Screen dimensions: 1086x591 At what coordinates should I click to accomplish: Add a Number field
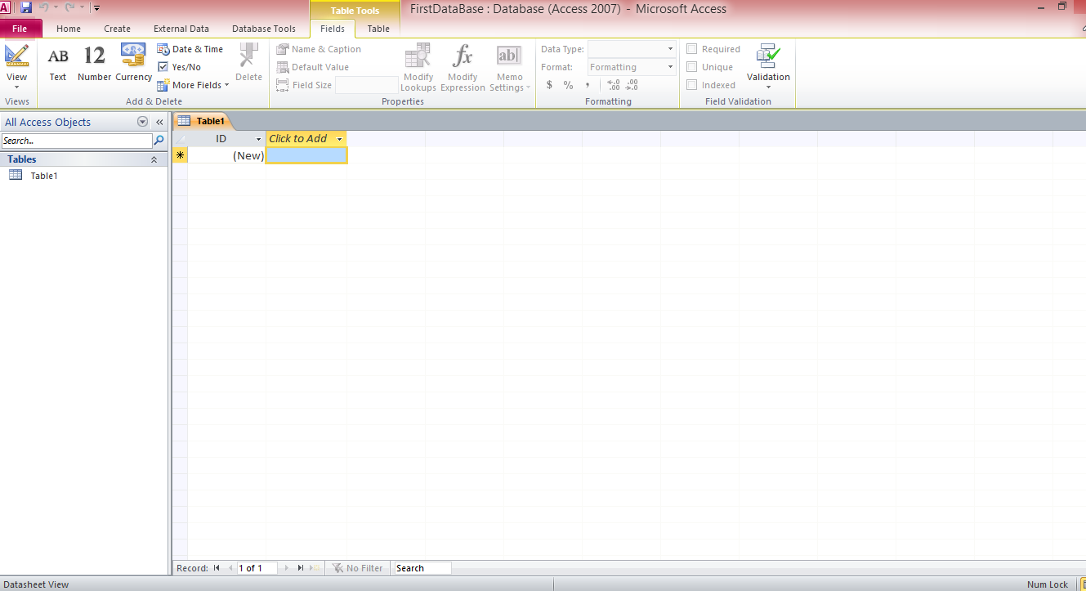click(x=93, y=61)
